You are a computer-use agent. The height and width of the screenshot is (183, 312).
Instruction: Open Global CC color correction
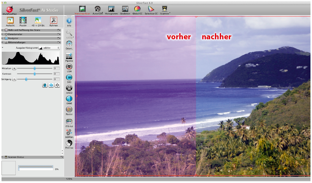pyautogui.click(x=137, y=10)
